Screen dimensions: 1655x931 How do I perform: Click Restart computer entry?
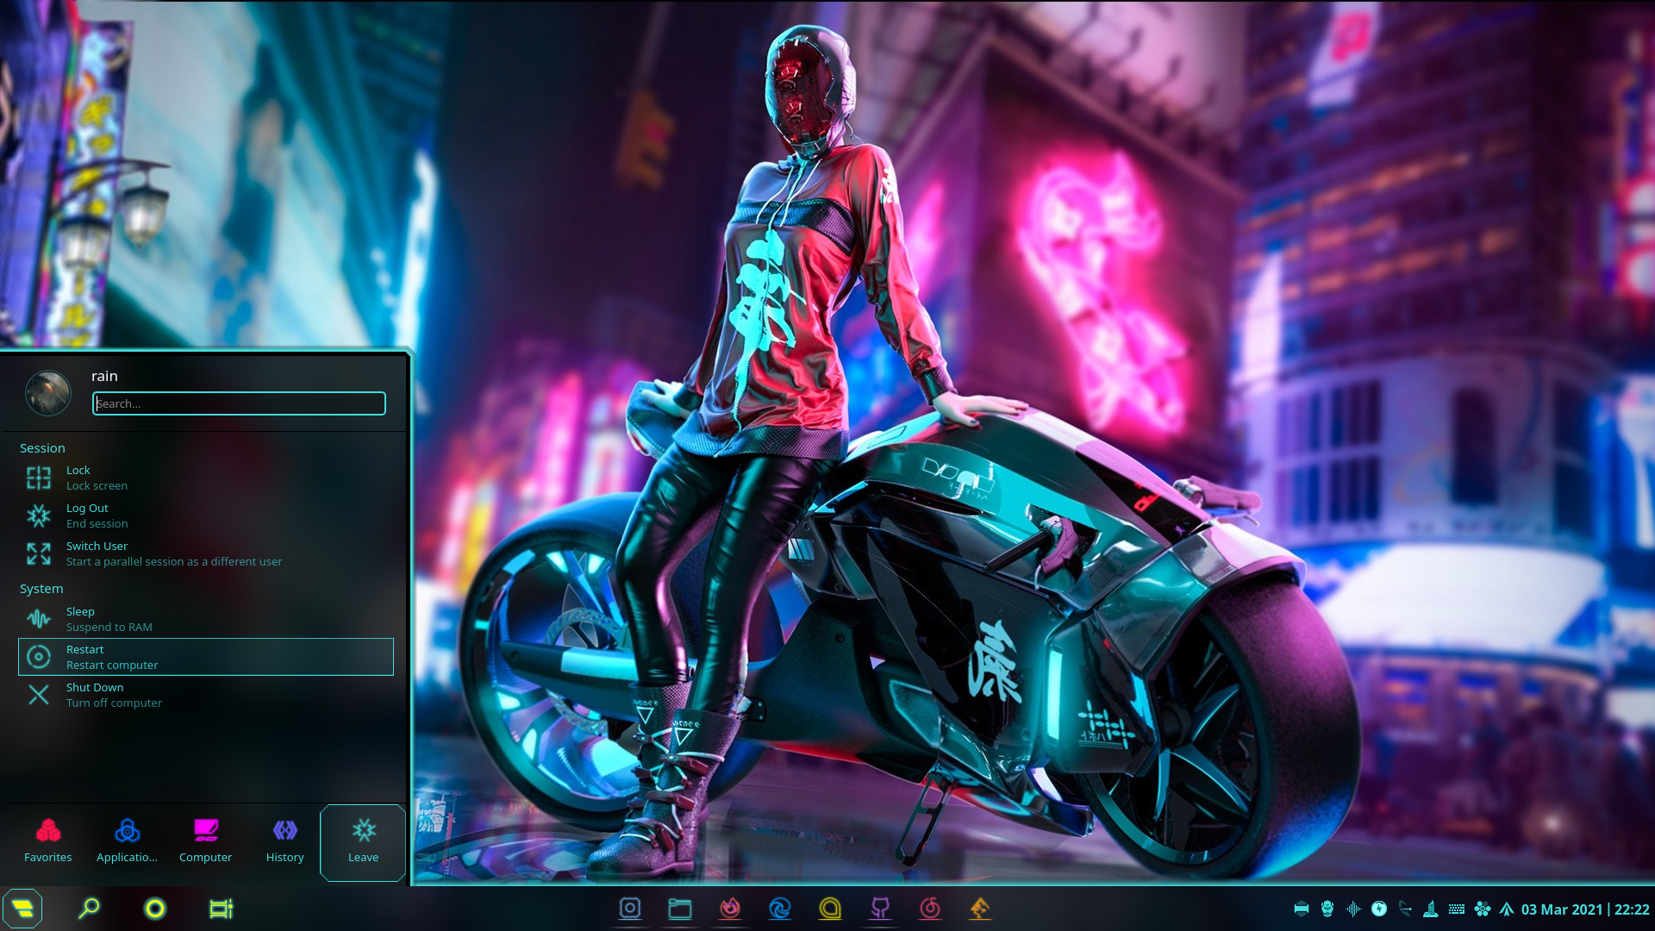click(206, 657)
